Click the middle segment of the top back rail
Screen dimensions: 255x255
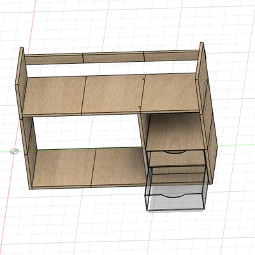(x=113, y=57)
